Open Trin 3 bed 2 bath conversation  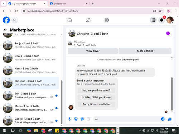30,95
